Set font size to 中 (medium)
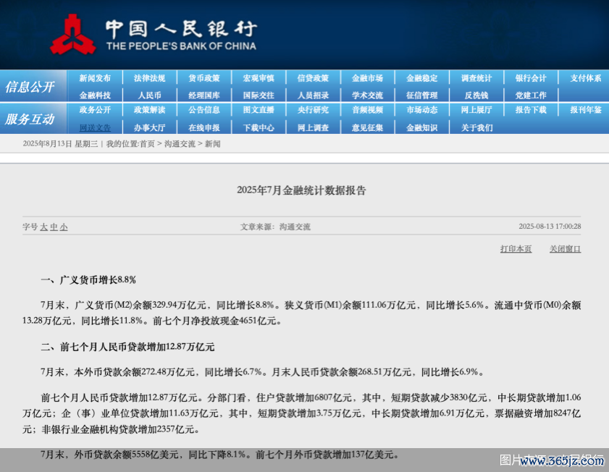 tap(54, 227)
